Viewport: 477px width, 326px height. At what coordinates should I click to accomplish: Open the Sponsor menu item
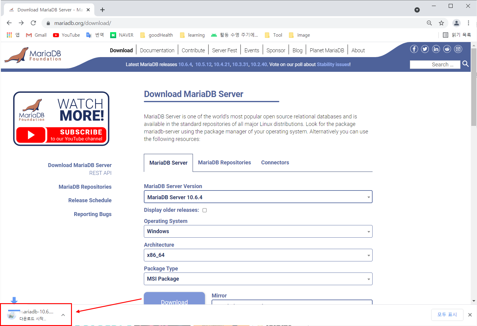276,50
